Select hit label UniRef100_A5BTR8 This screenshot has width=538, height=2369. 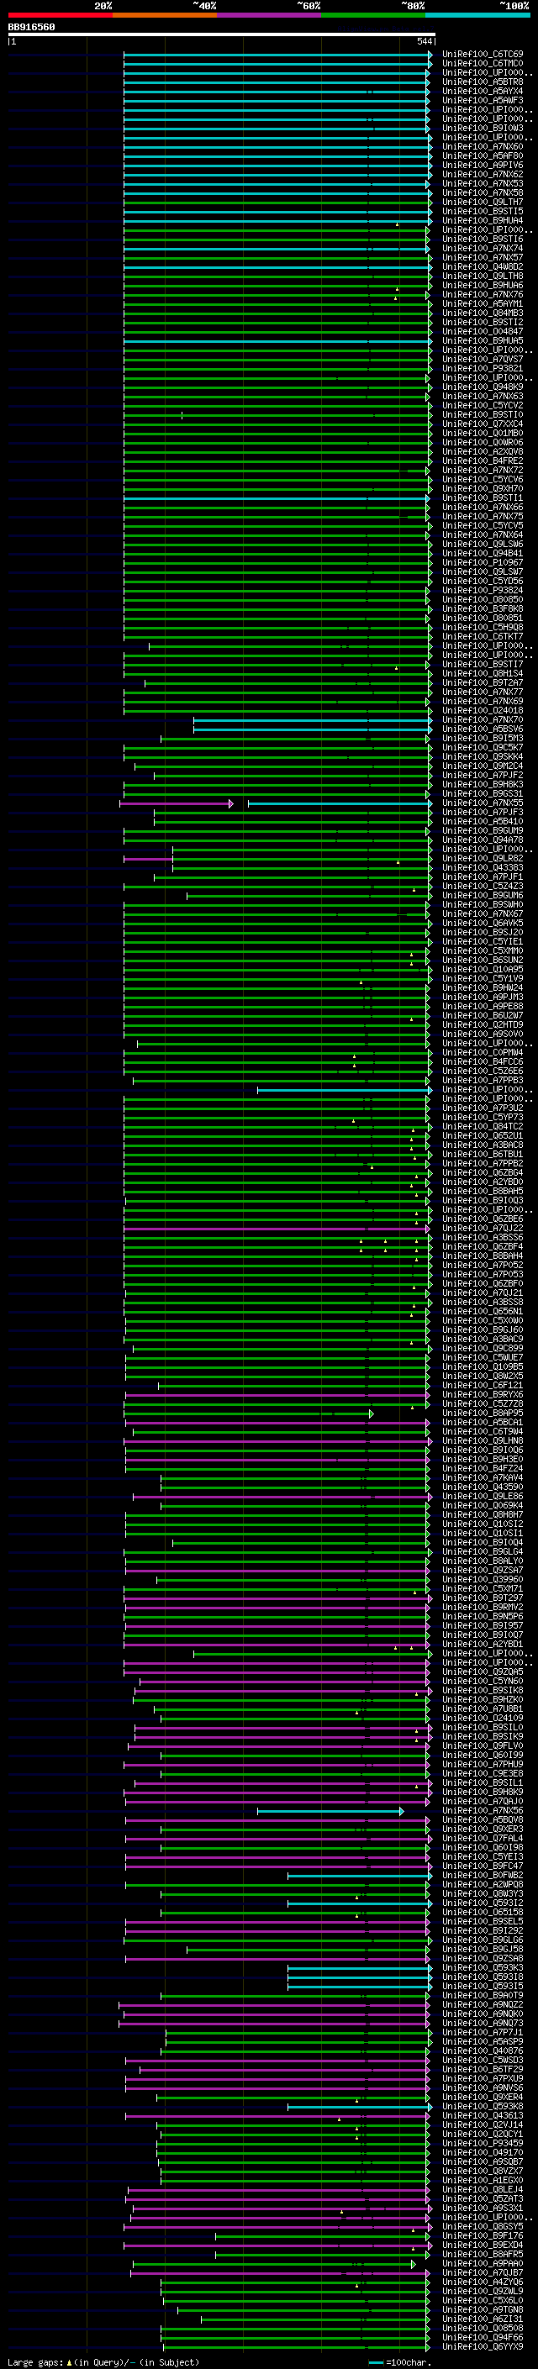click(483, 82)
